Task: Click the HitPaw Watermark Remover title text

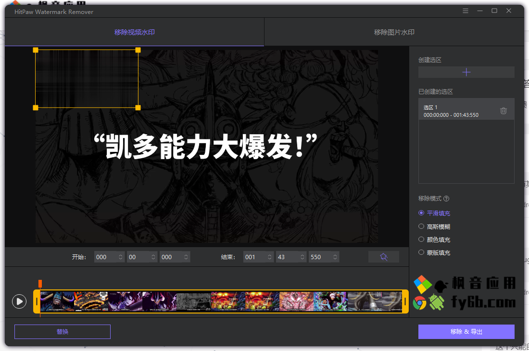Action: click(54, 12)
